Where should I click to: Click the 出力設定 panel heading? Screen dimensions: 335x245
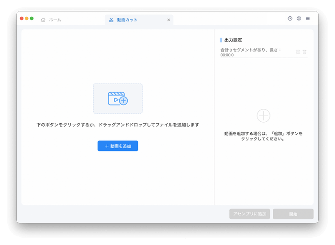pos(233,40)
